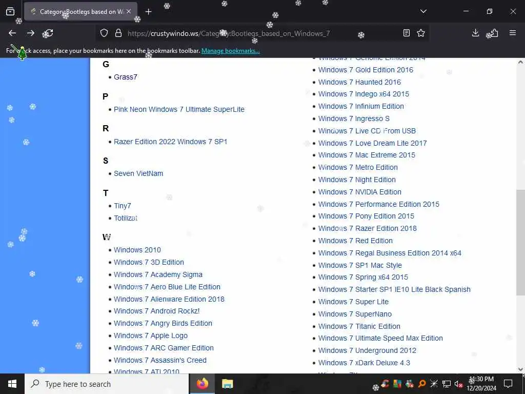
Task: List all tabs with the chevron dropdown
Action: (x=423, y=11)
